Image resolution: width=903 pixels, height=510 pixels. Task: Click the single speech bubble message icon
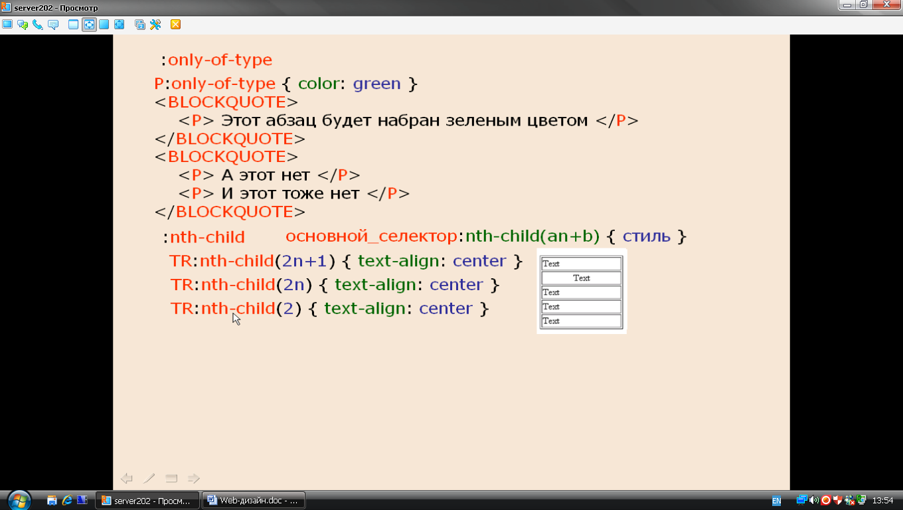tap(53, 25)
